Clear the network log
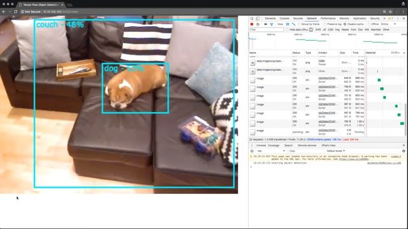This screenshot has height=229, width=408. pos(258,24)
